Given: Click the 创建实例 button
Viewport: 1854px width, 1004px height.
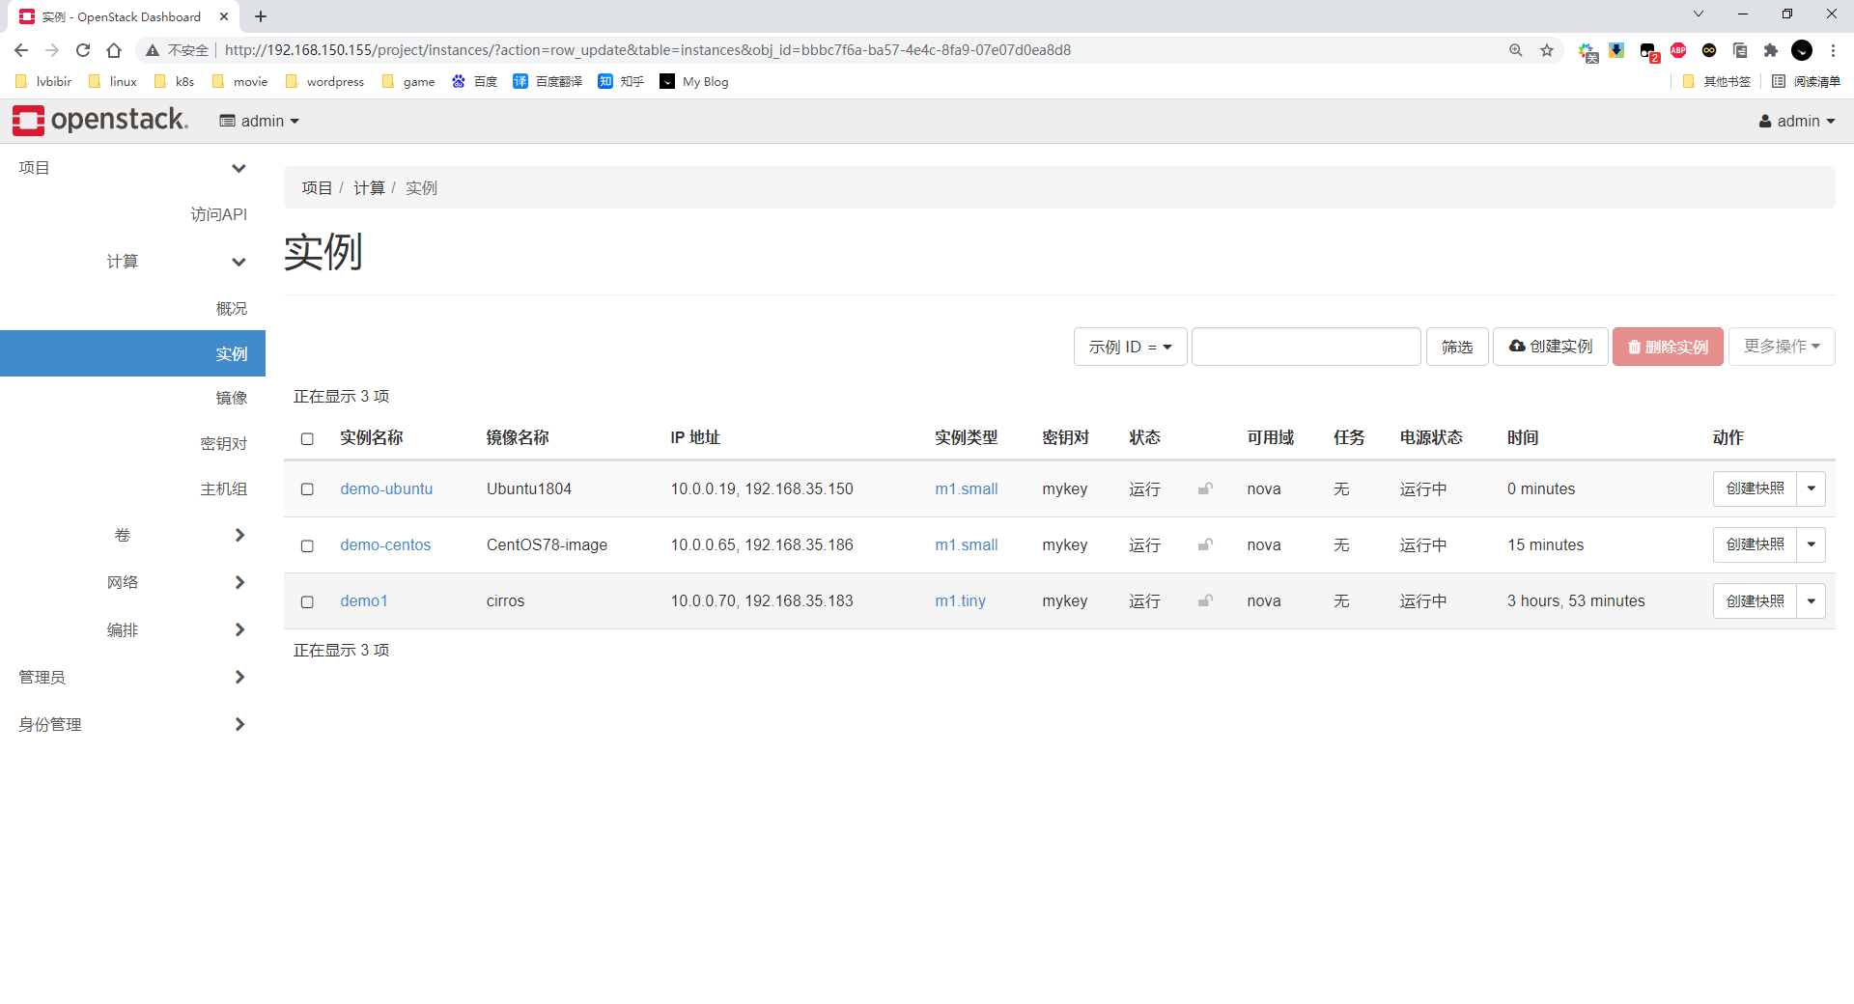Looking at the screenshot, I should tap(1550, 347).
